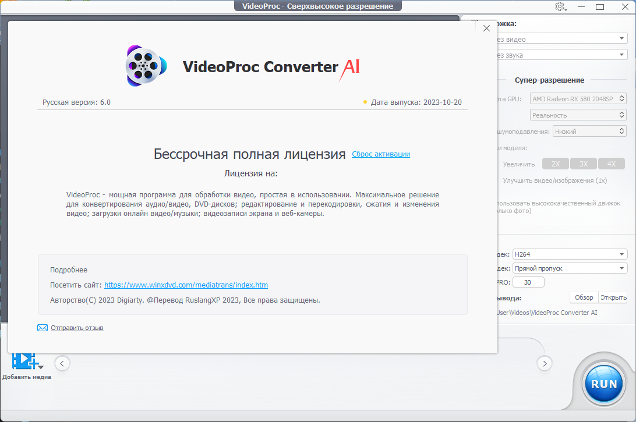Open the settings gear in the title bar
Screen dimensions: 636x422
pyautogui.click(x=560, y=6)
